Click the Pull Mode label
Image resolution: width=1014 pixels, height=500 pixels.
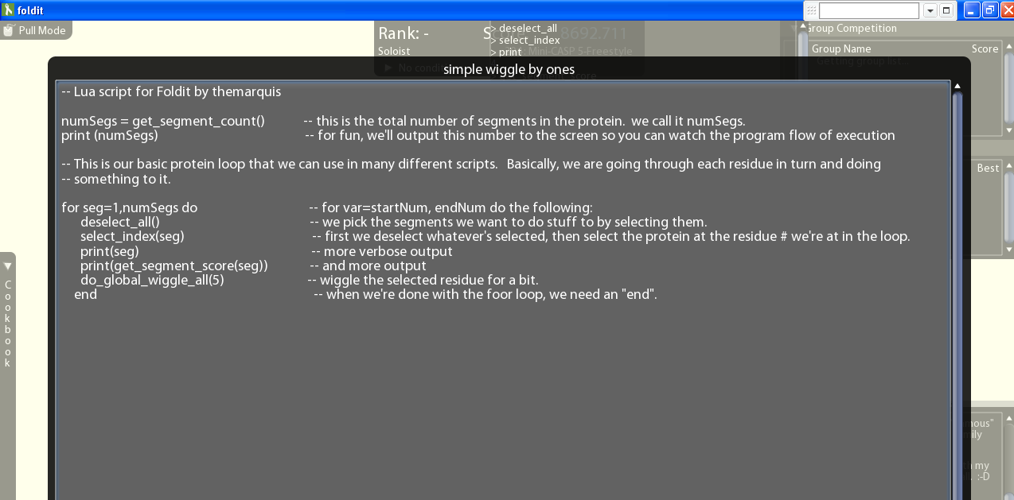point(41,30)
